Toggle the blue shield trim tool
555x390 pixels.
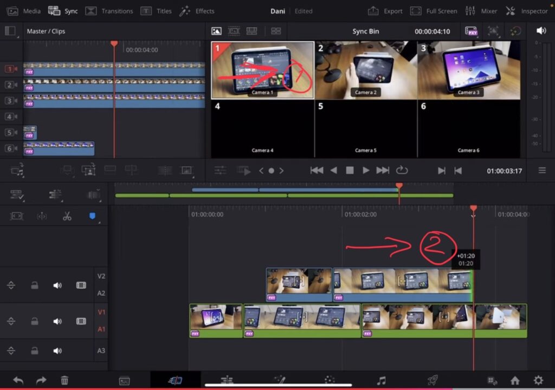[92, 216]
